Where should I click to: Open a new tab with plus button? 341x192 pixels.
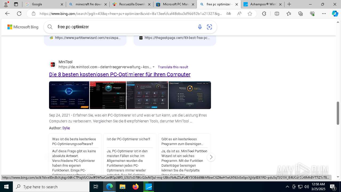click(x=289, y=4)
